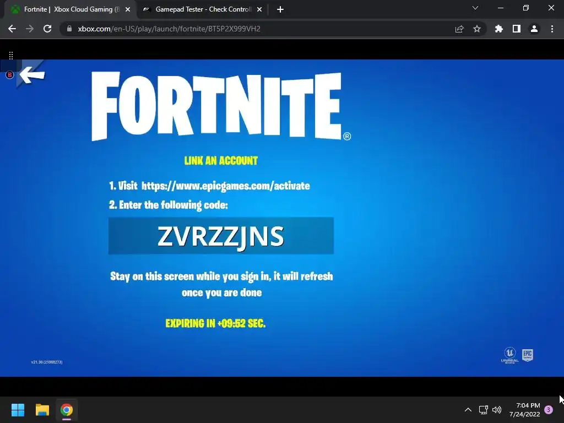
Task: Open File Explorer from the taskbar
Action: pos(42,410)
